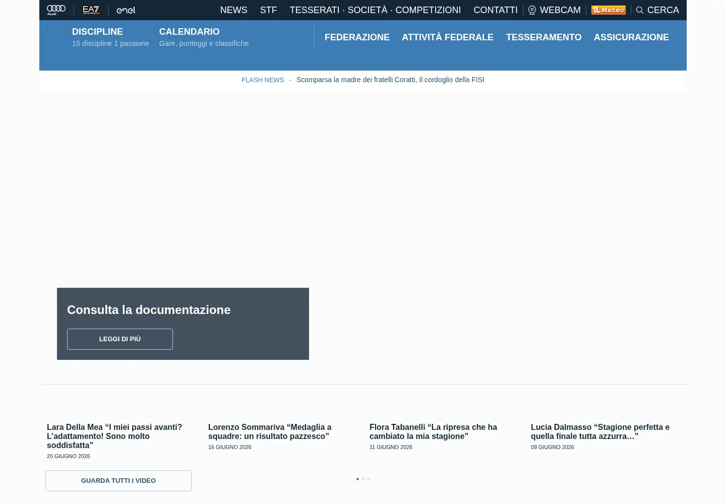Open the iLMeteo weather badge

pos(609,10)
